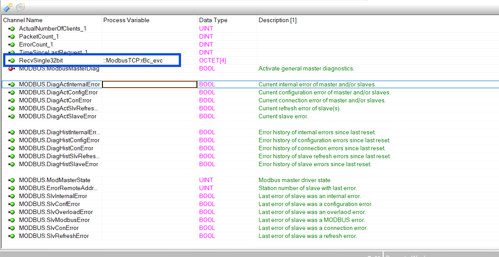Click the green icon beside MODBUS.SlvRefreshError
499x257 pixels.
12,236
